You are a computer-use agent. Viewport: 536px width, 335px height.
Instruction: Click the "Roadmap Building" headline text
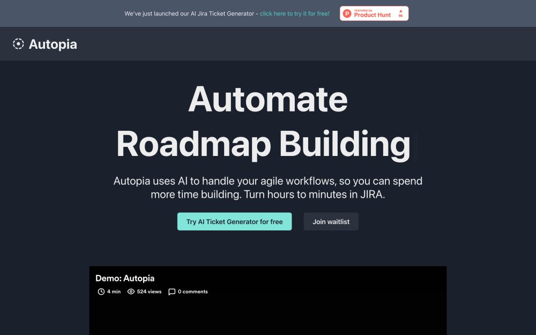[x=263, y=144]
